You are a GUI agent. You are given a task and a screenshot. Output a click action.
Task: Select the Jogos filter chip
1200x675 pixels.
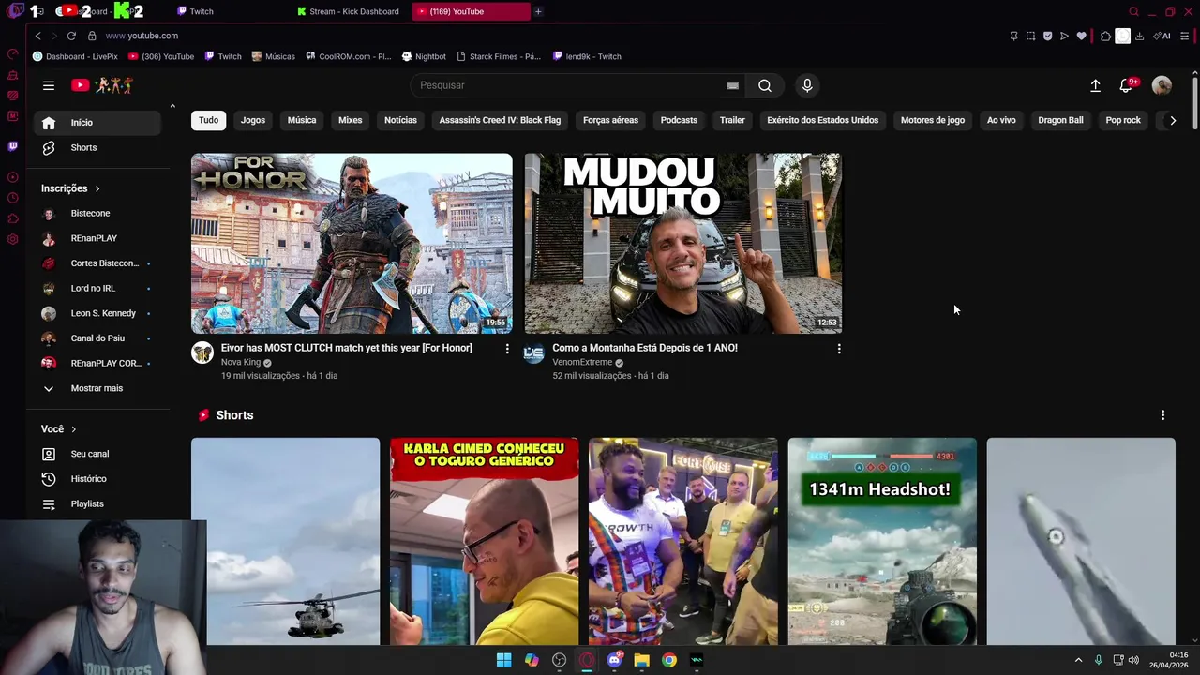253,120
